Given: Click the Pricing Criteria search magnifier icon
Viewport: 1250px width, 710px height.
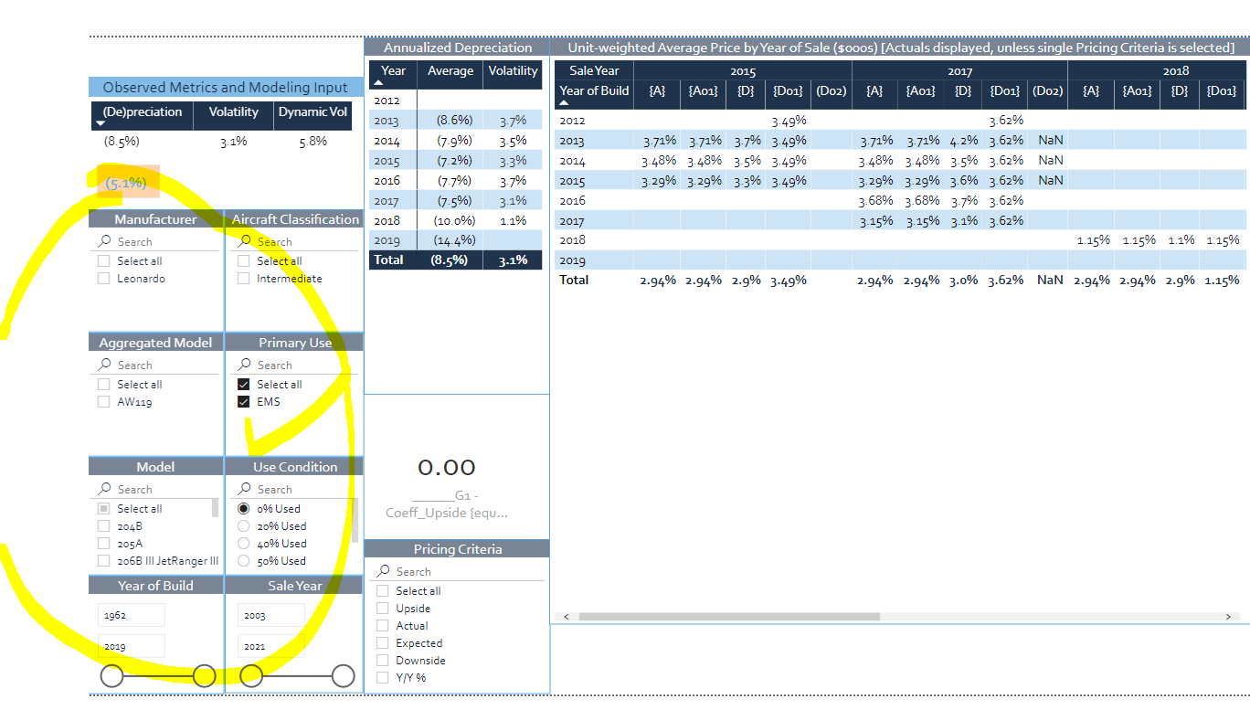Looking at the screenshot, I should coord(384,571).
